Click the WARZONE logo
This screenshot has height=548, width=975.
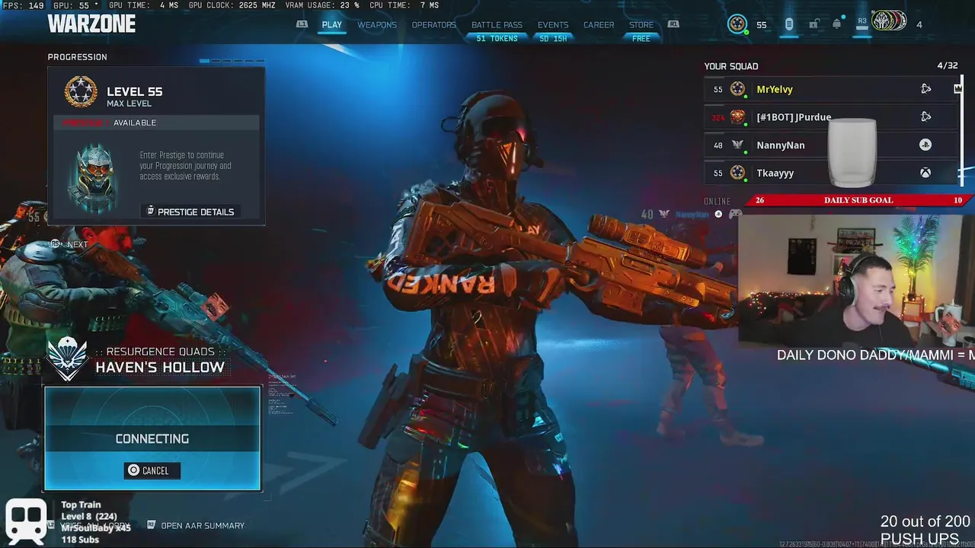91,24
